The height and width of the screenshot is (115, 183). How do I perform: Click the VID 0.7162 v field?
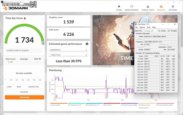pos(148,44)
